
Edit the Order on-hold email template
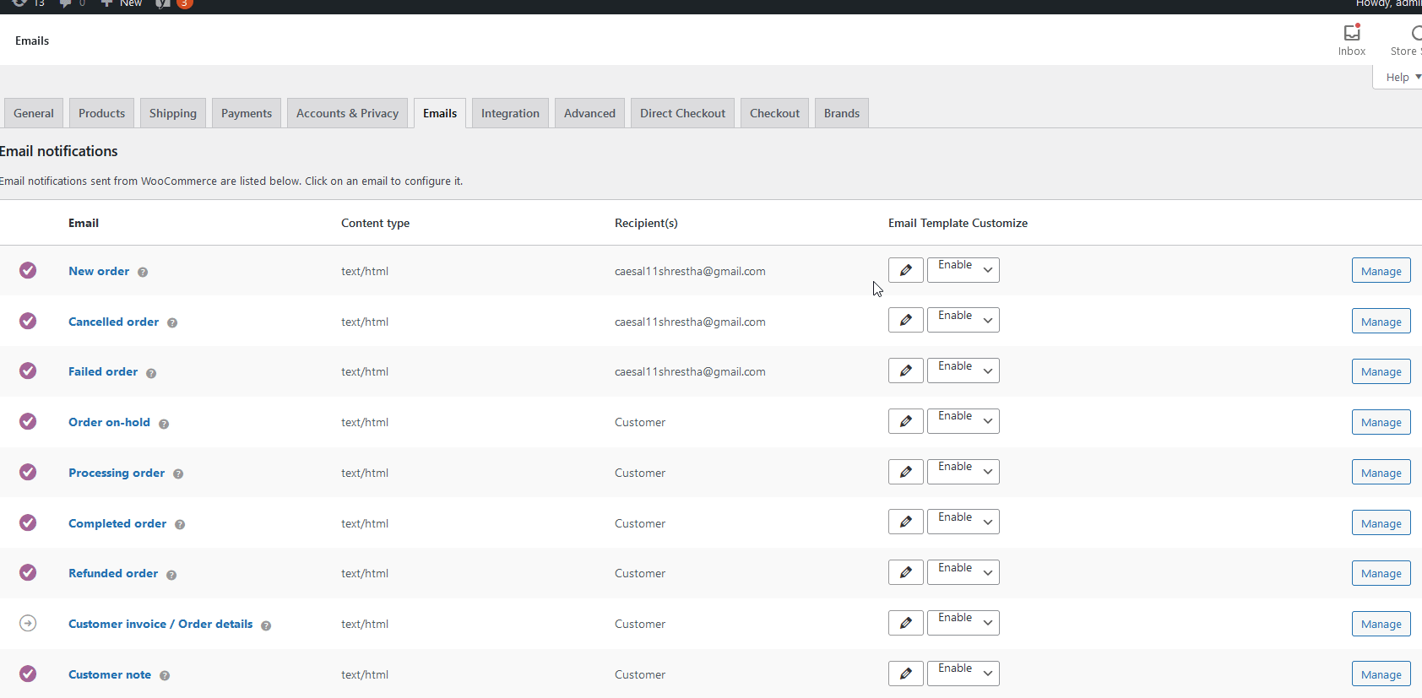(905, 421)
